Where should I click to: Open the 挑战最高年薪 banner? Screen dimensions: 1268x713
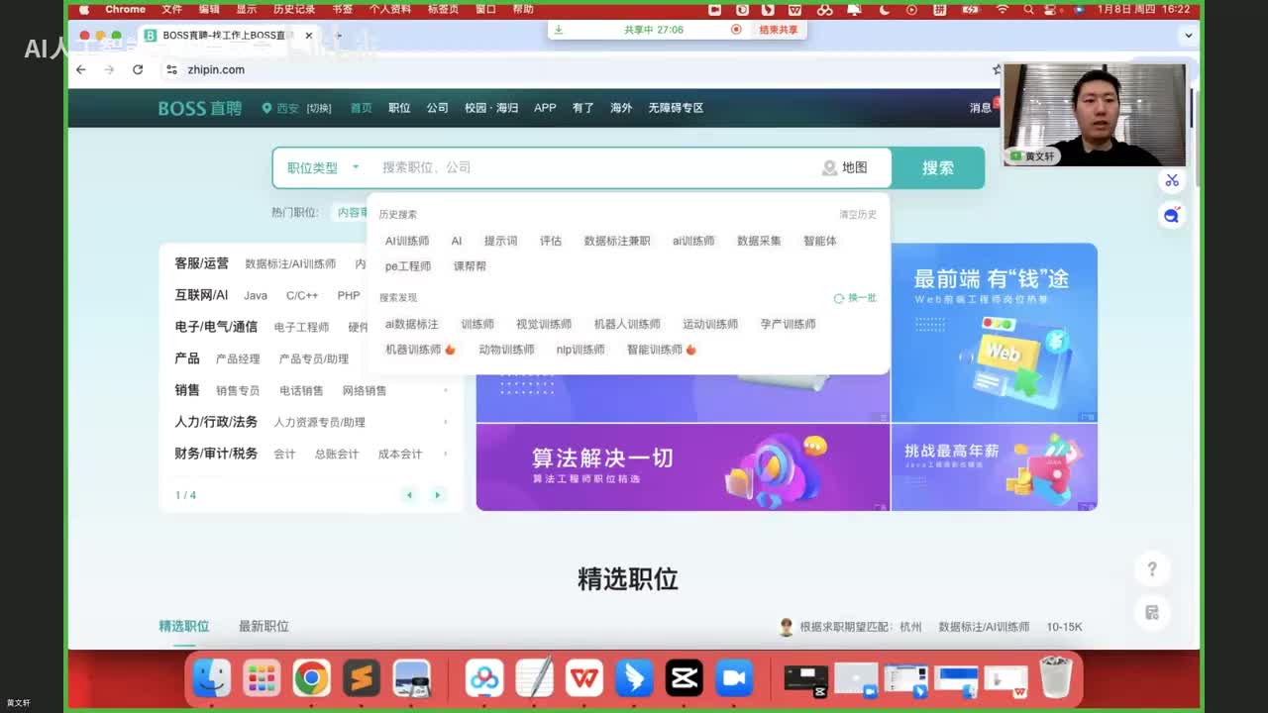click(995, 467)
